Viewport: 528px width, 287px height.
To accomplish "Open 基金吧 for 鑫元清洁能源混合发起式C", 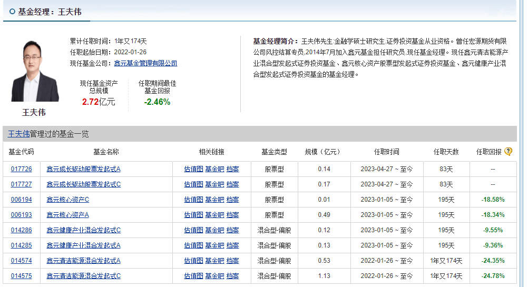I will click(x=214, y=276).
